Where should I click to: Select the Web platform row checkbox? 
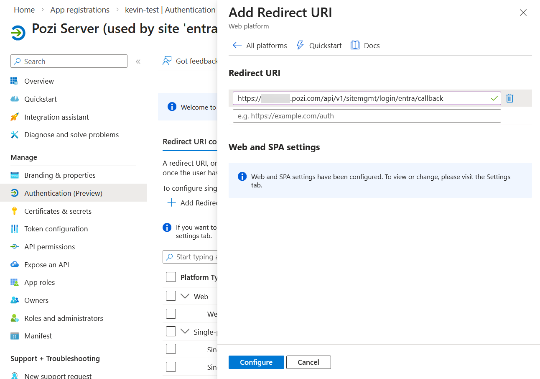171,296
